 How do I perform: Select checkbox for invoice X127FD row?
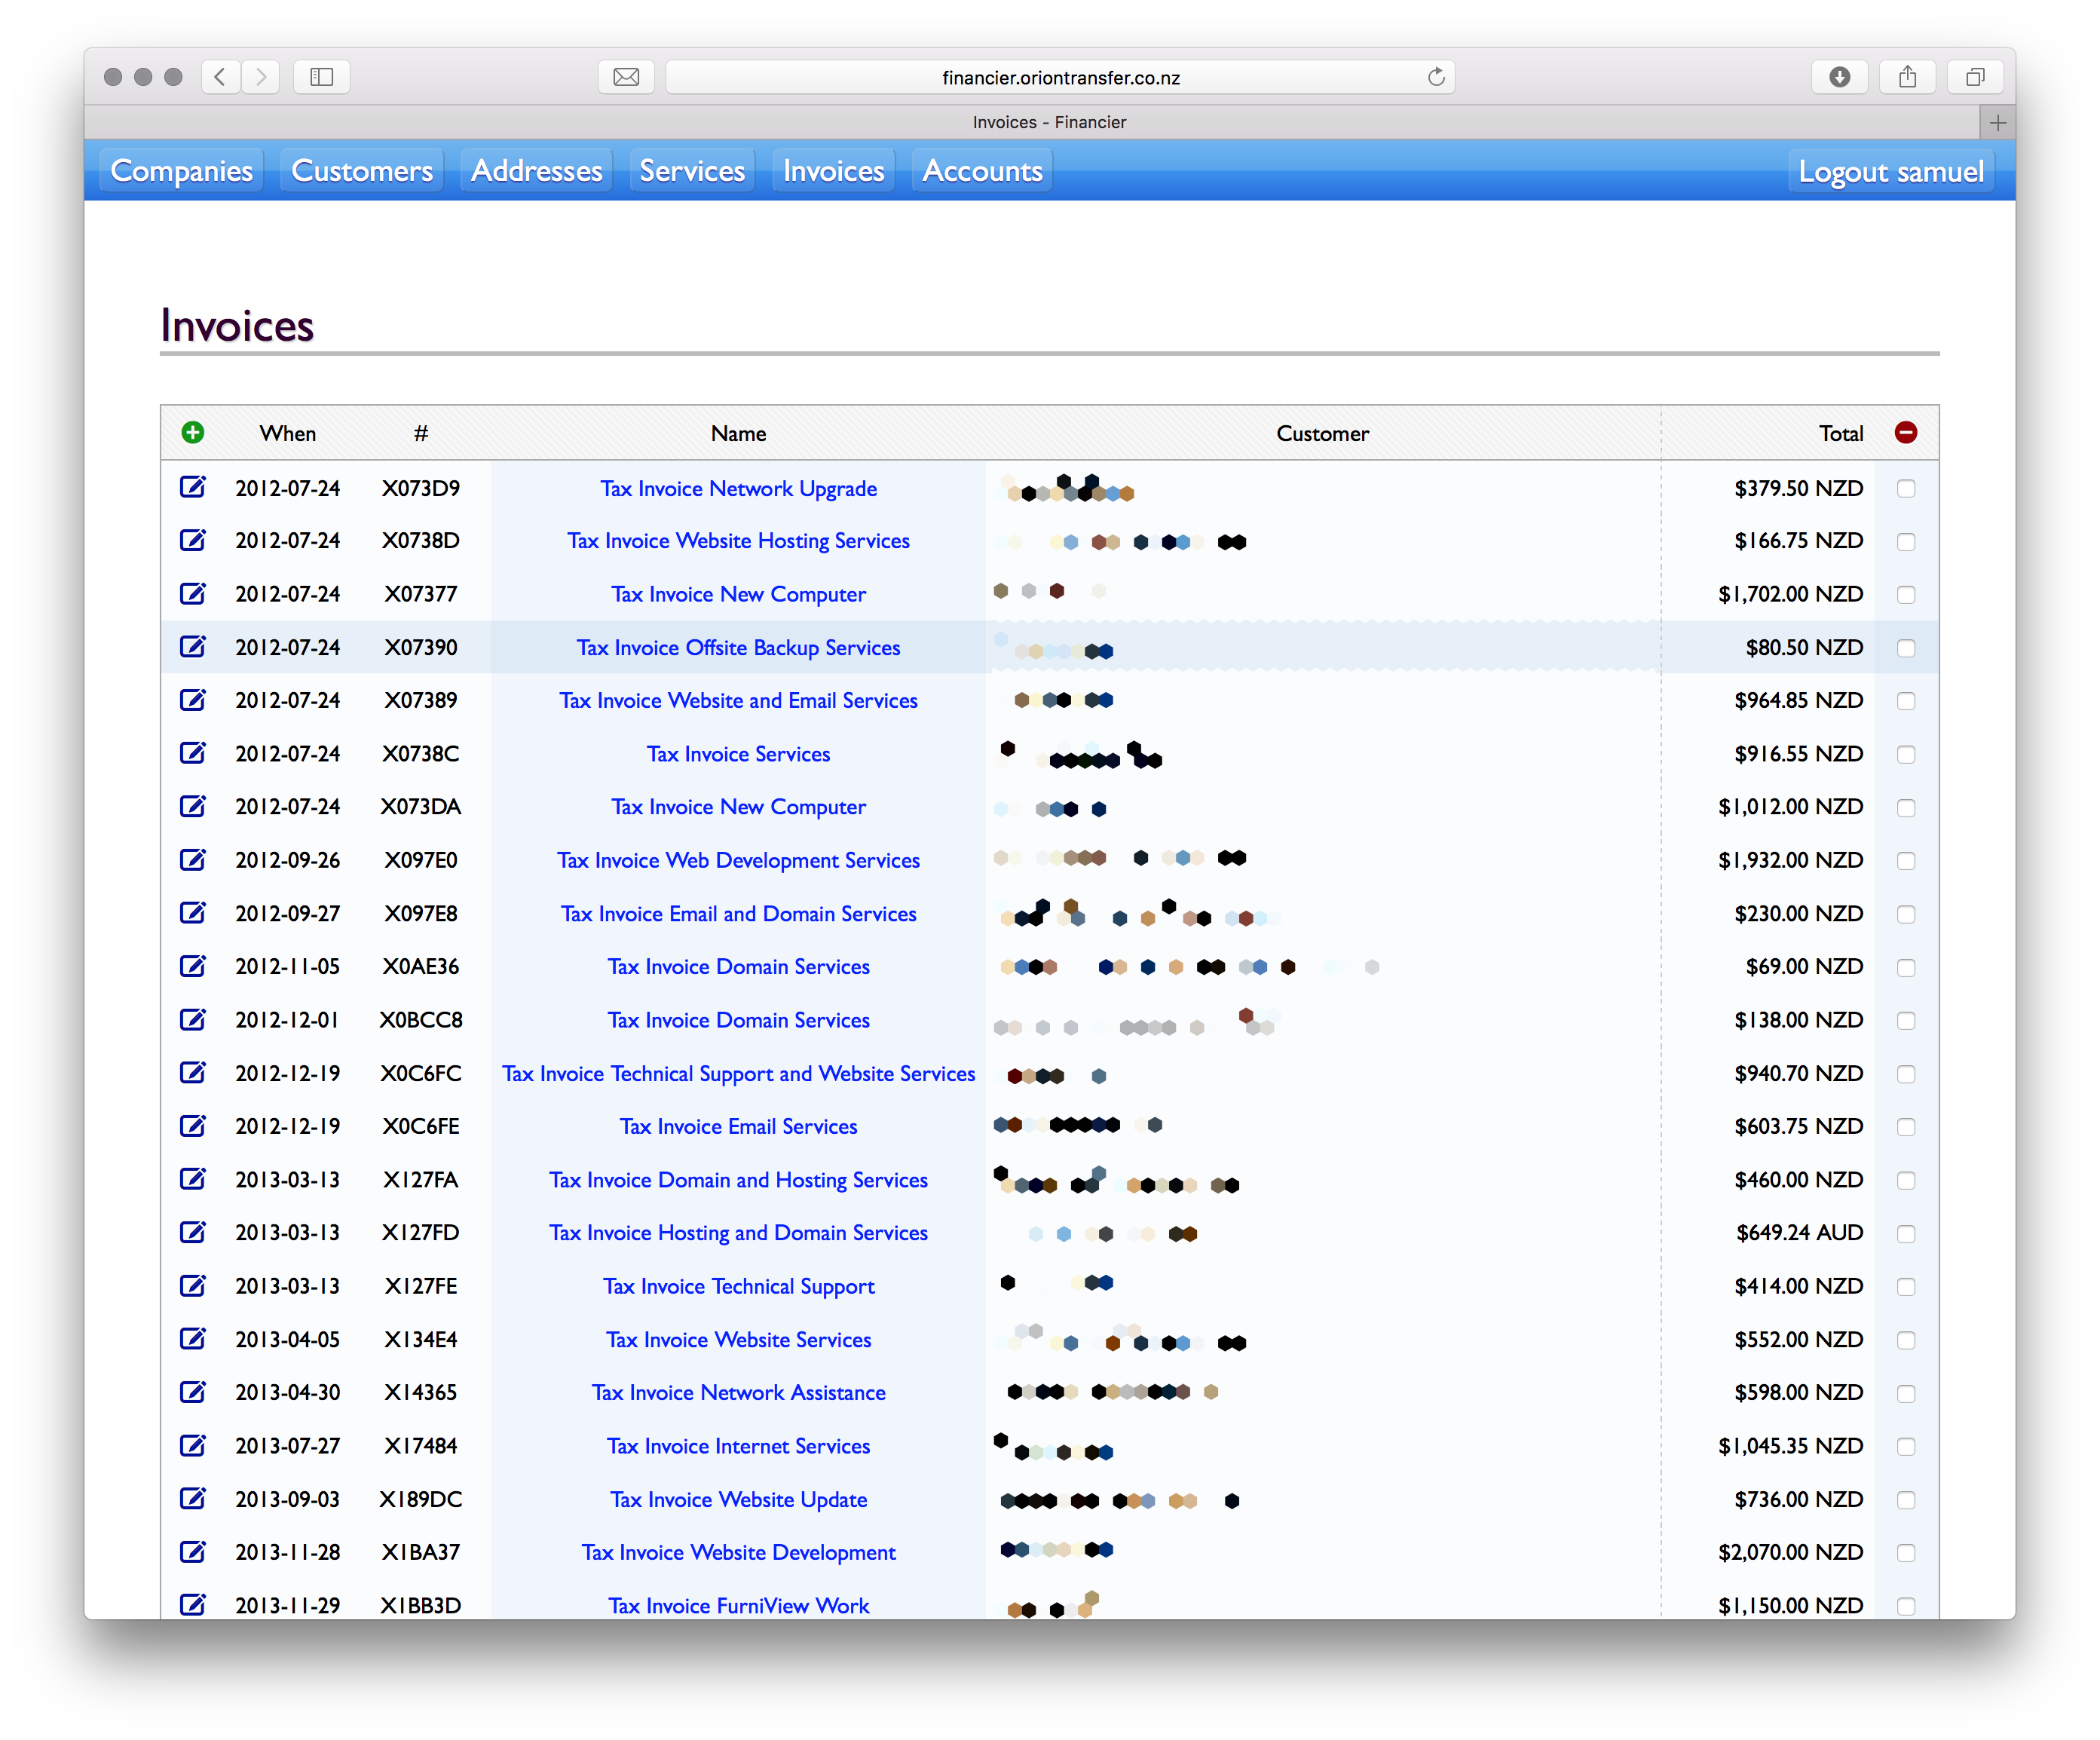coord(1905,1234)
